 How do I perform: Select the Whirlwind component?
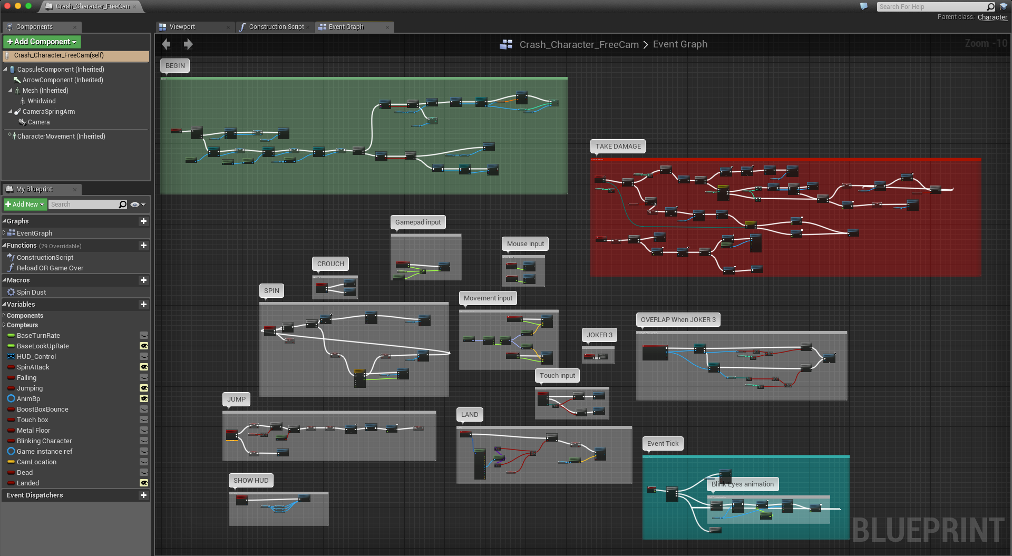tap(42, 101)
